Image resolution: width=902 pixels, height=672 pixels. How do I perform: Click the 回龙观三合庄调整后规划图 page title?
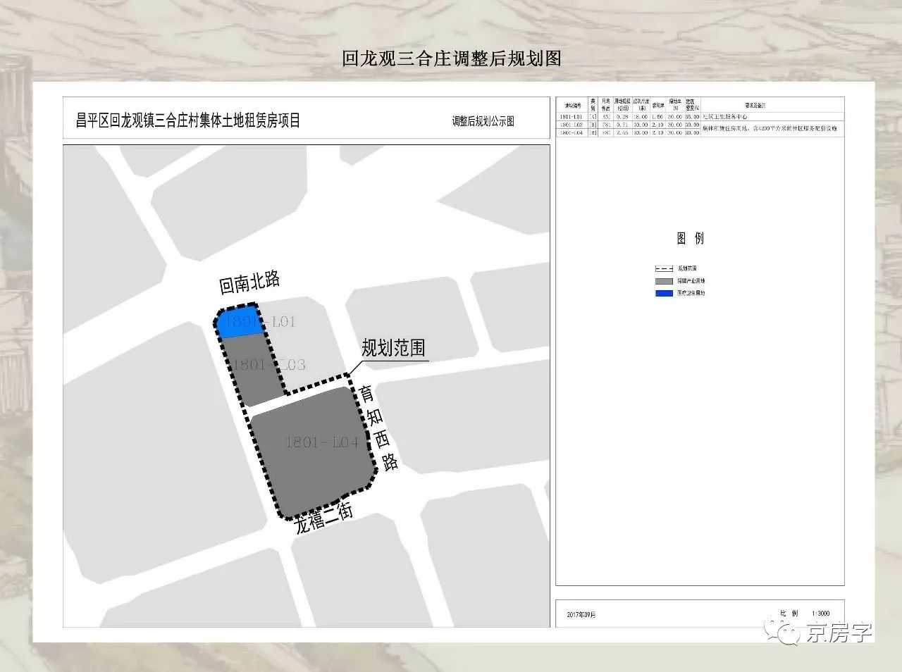coord(451,58)
